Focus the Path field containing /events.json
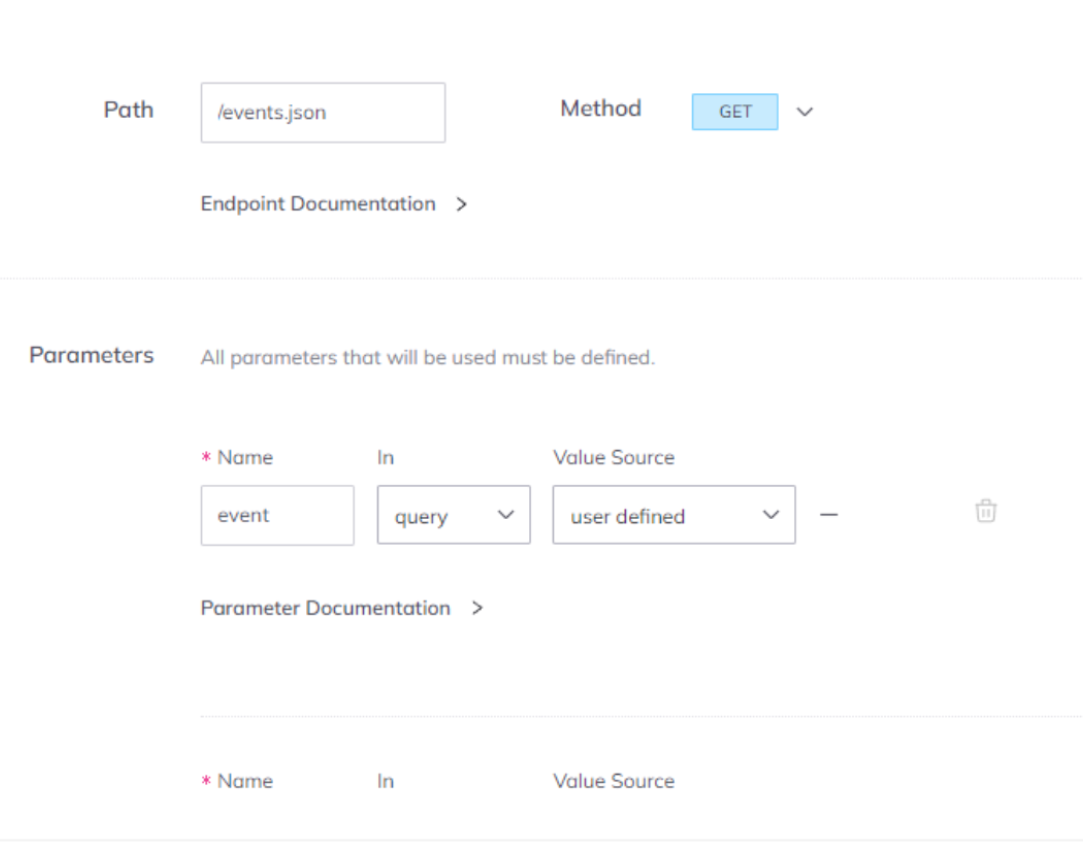 [322, 113]
